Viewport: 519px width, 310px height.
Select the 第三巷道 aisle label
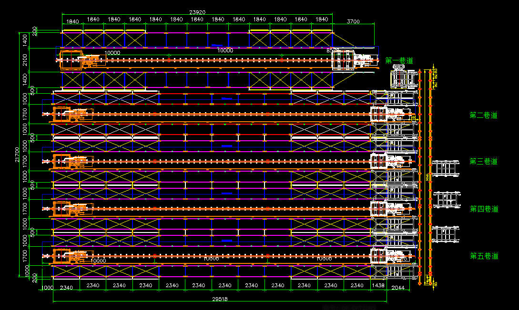point(483,162)
